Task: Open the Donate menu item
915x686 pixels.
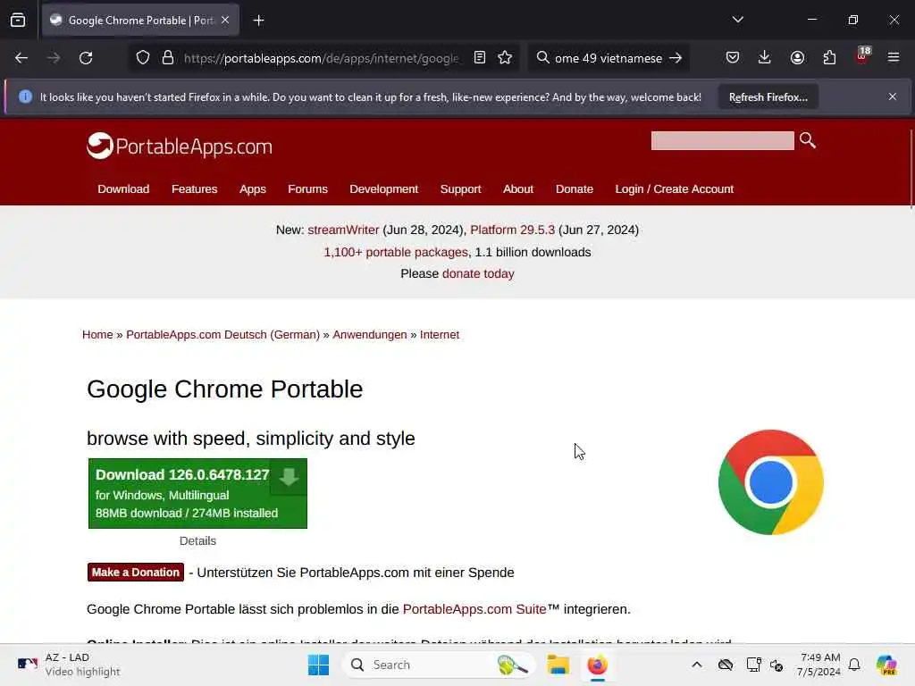Action: (x=575, y=189)
